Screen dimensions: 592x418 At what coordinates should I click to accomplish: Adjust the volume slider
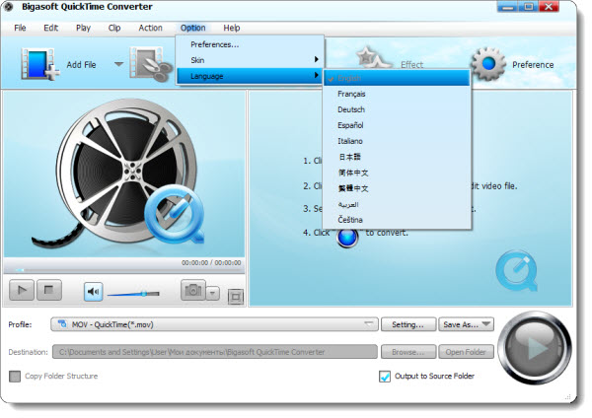click(143, 293)
